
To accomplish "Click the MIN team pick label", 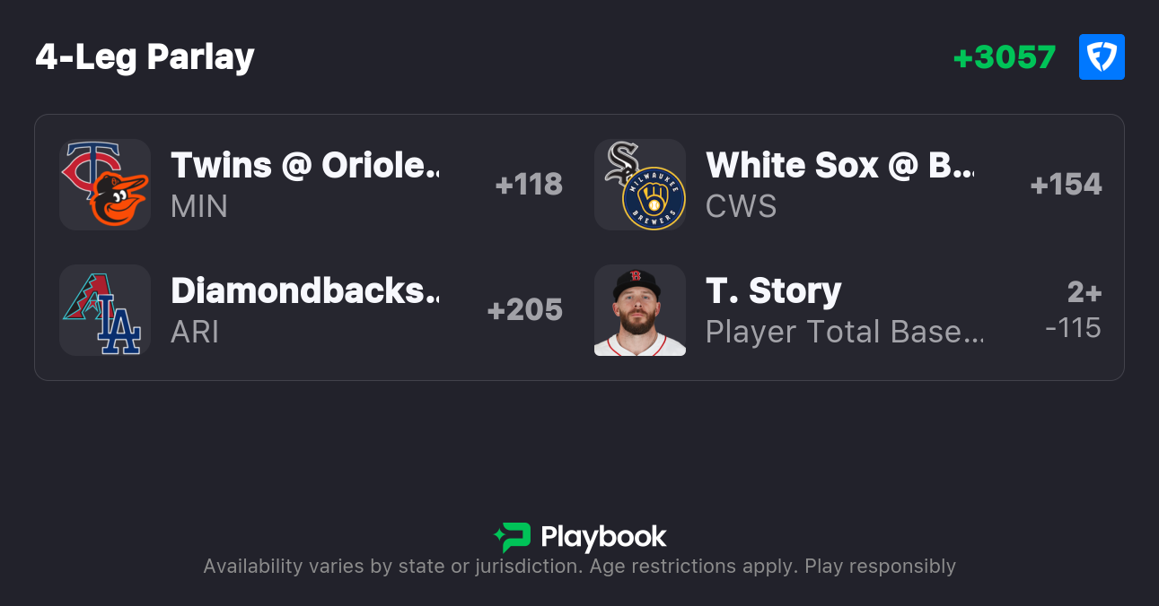I will coord(199,206).
